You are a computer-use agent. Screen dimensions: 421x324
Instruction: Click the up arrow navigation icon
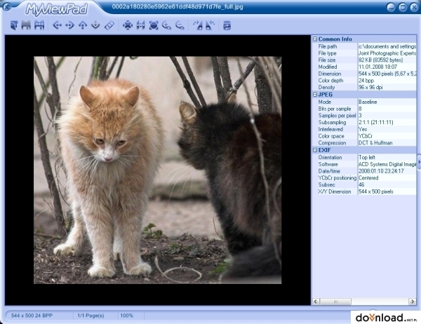tap(83, 25)
